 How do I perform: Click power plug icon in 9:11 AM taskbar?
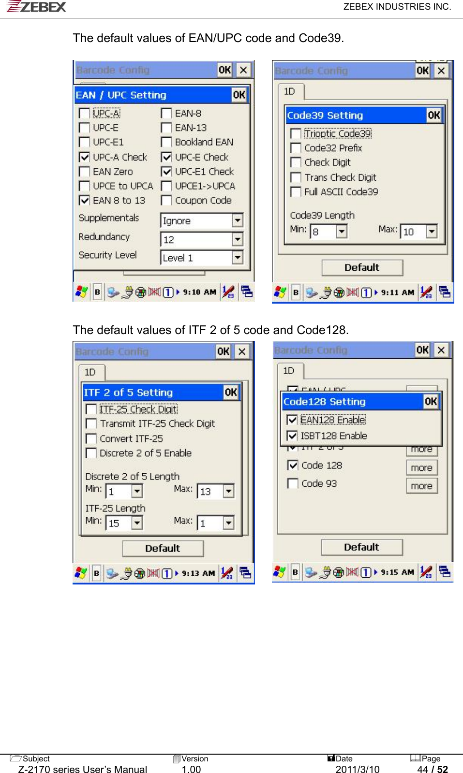pyautogui.click(x=326, y=292)
